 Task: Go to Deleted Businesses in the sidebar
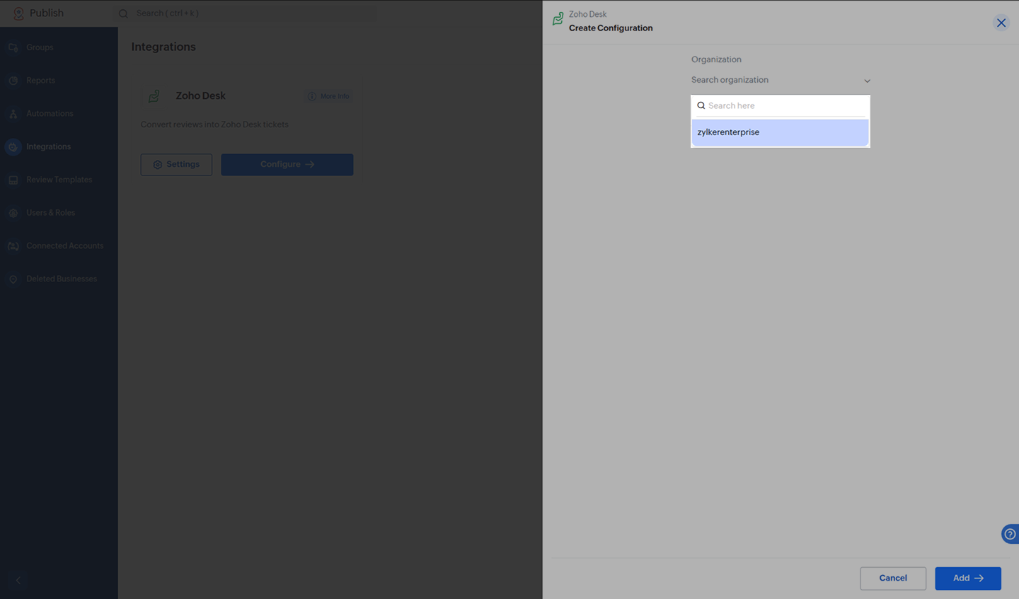pyautogui.click(x=62, y=279)
